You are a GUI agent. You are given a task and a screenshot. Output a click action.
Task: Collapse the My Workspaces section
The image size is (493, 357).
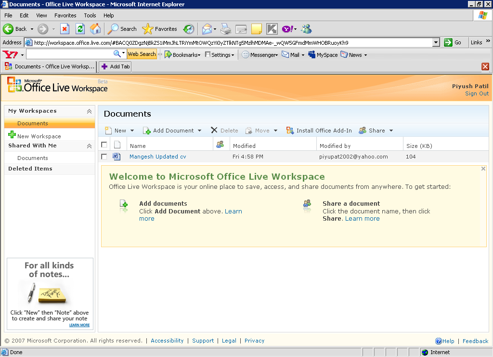[89, 111]
